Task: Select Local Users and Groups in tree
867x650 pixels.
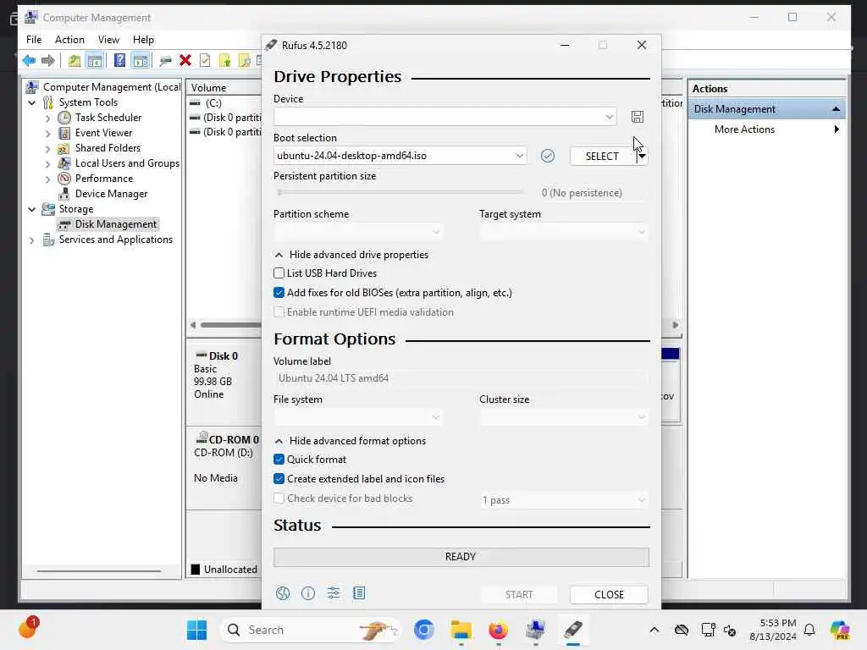Action: pyautogui.click(x=127, y=163)
